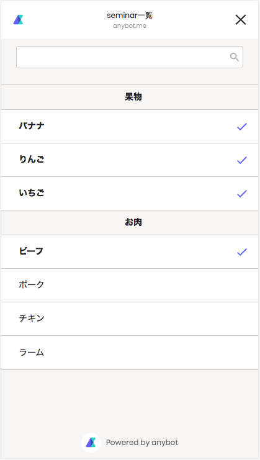The image size is (260, 460).
Task: Click the anybot logo in the header
Action: [x=18, y=20]
